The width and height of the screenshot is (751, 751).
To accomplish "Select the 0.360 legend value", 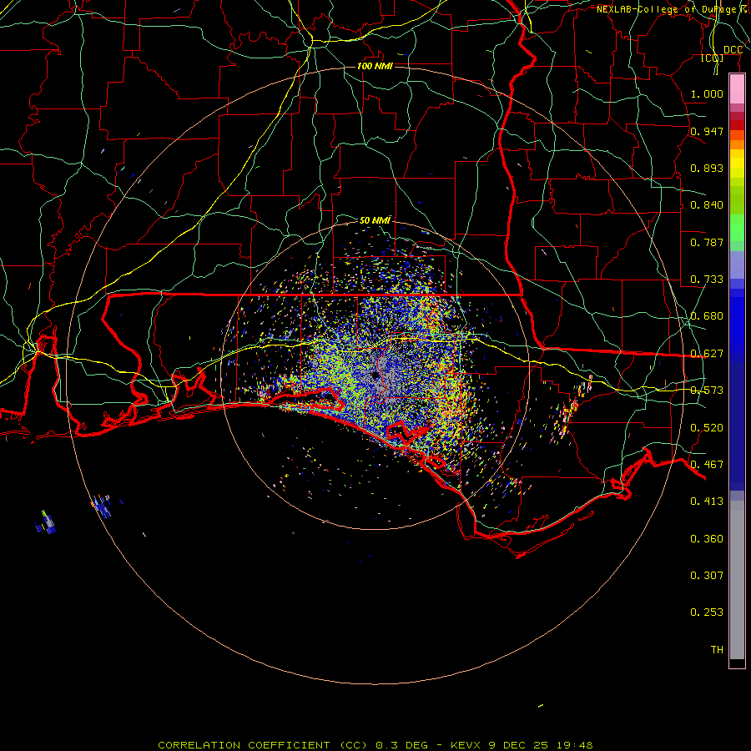I will [x=707, y=539].
